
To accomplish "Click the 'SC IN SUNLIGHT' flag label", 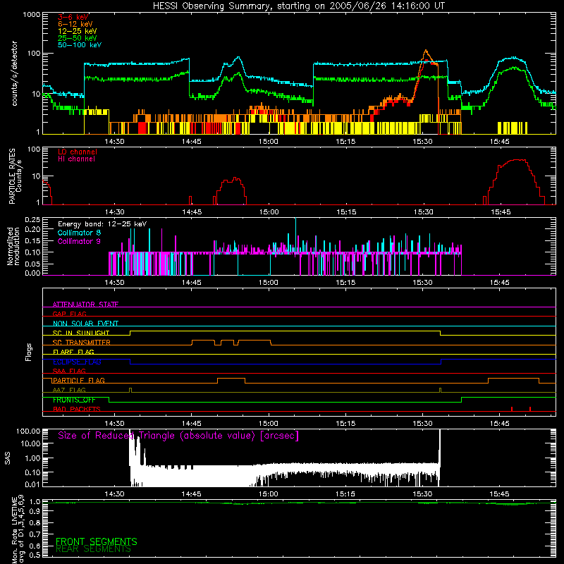I will (x=81, y=333).
